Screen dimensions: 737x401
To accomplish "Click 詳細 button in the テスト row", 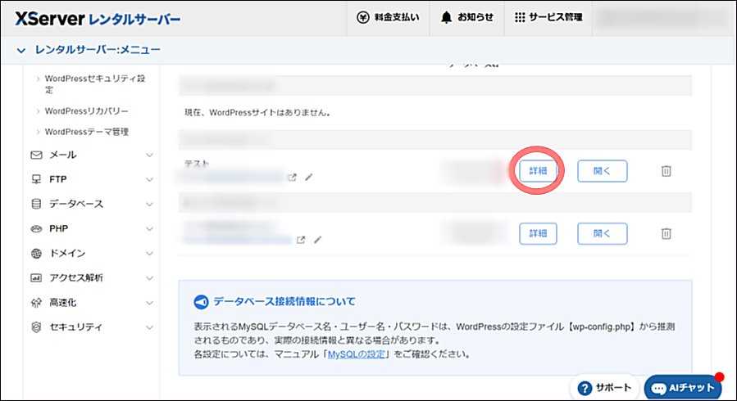I will [x=538, y=171].
